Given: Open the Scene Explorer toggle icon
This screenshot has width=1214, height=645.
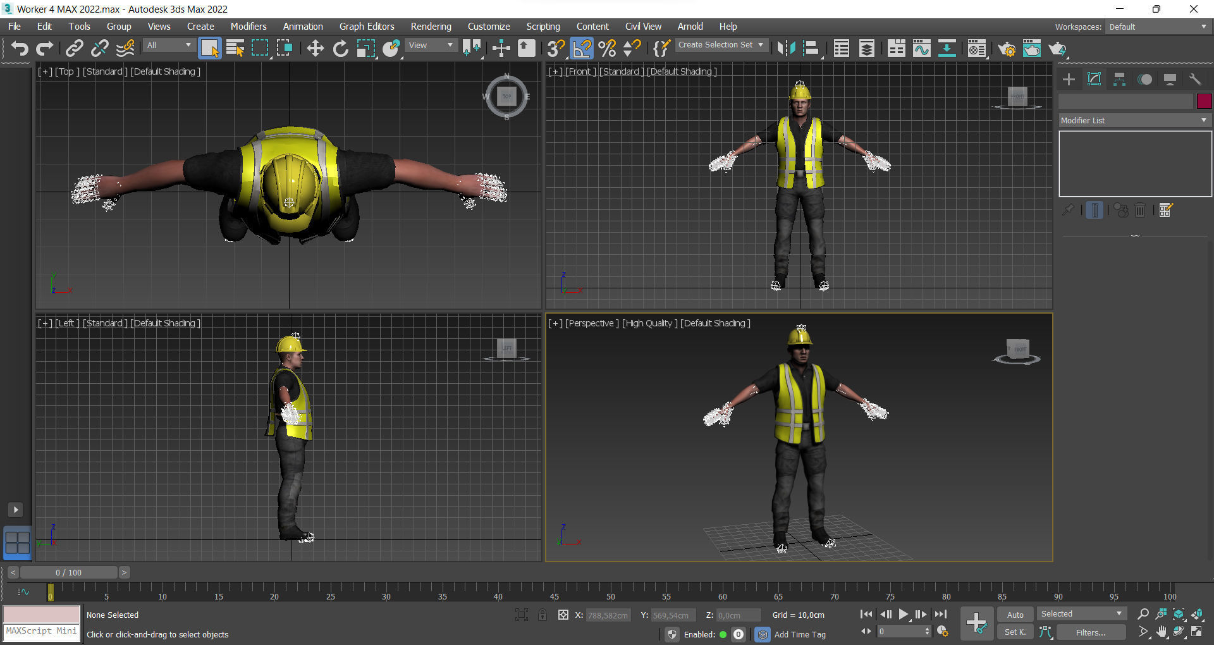Looking at the screenshot, I should (841, 48).
